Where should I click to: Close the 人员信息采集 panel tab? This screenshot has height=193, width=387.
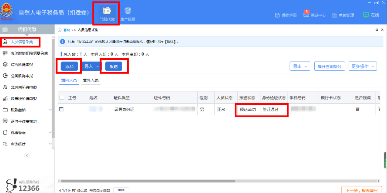(x=382, y=30)
